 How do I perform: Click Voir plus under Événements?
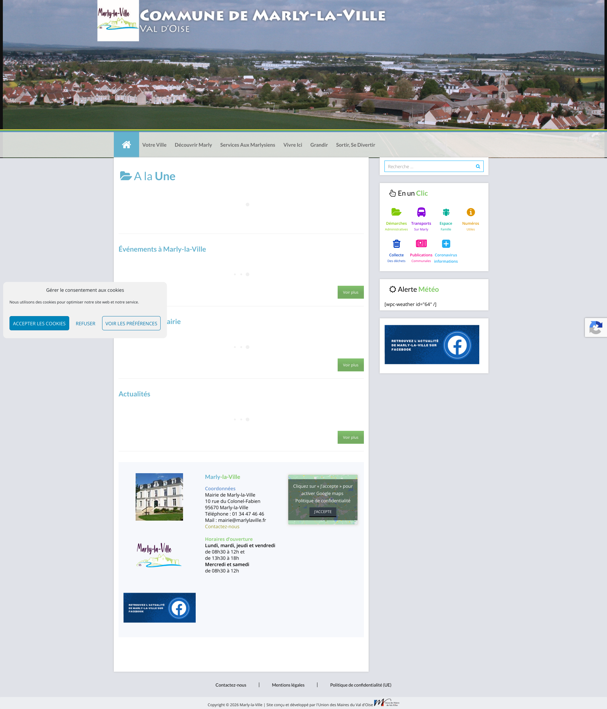tap(351, 292)
